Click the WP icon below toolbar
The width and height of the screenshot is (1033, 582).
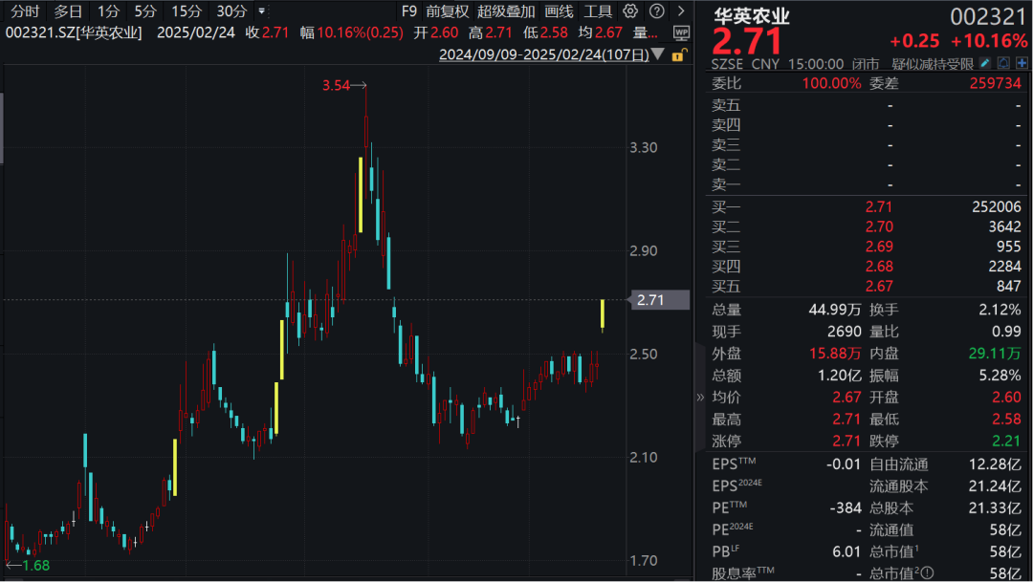(x=681, y=32)
